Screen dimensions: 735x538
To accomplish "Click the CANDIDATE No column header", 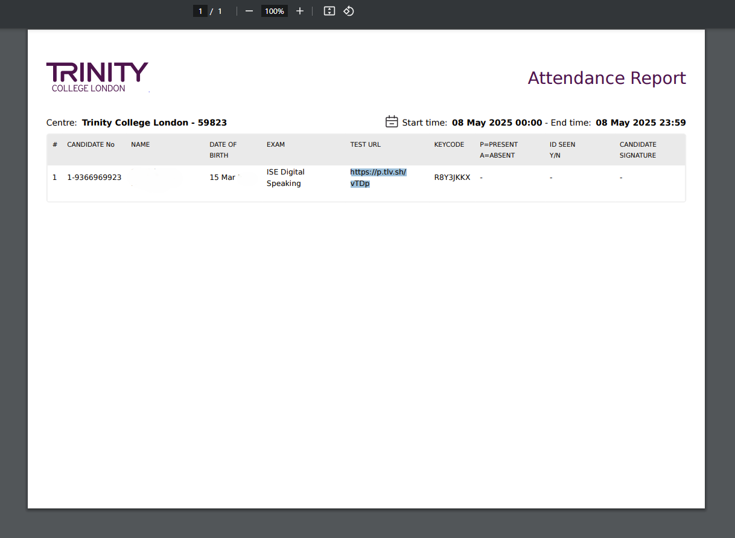I will tap(91, 145).
